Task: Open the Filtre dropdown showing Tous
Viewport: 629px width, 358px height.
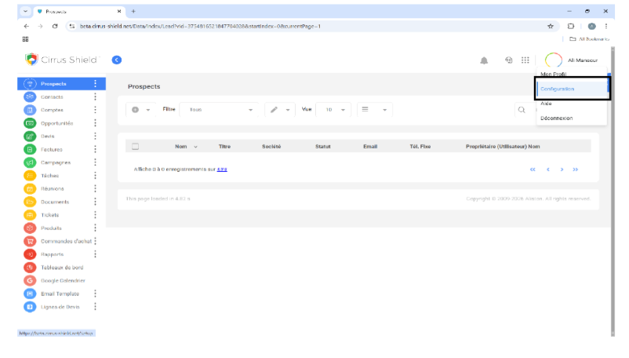Action: [220, 110]
